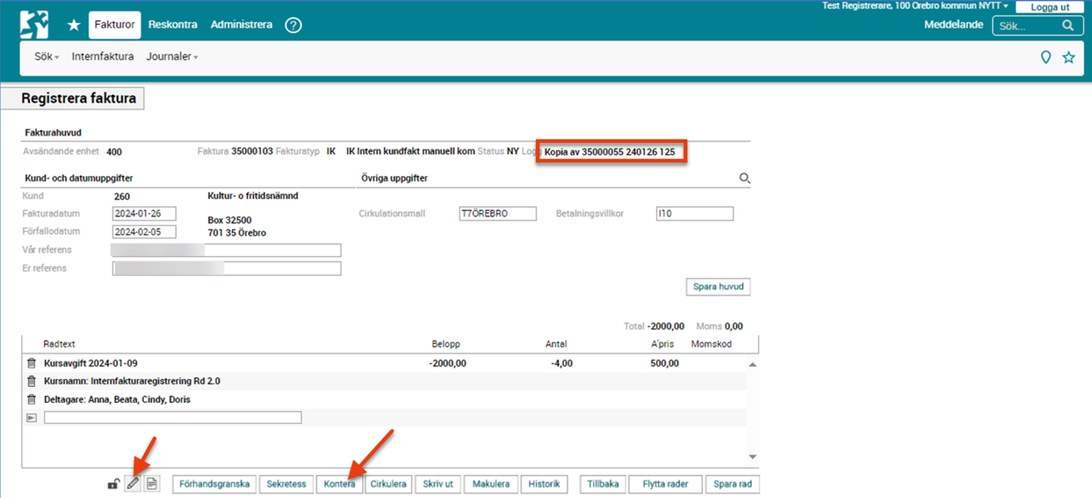Open help via question mark icon
This screenshot has height=498, width=1092.
click(293, 25)
